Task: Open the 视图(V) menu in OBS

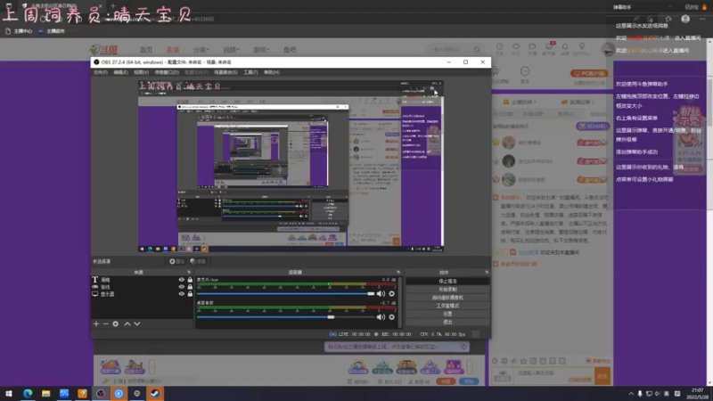Action: point(141,72)
